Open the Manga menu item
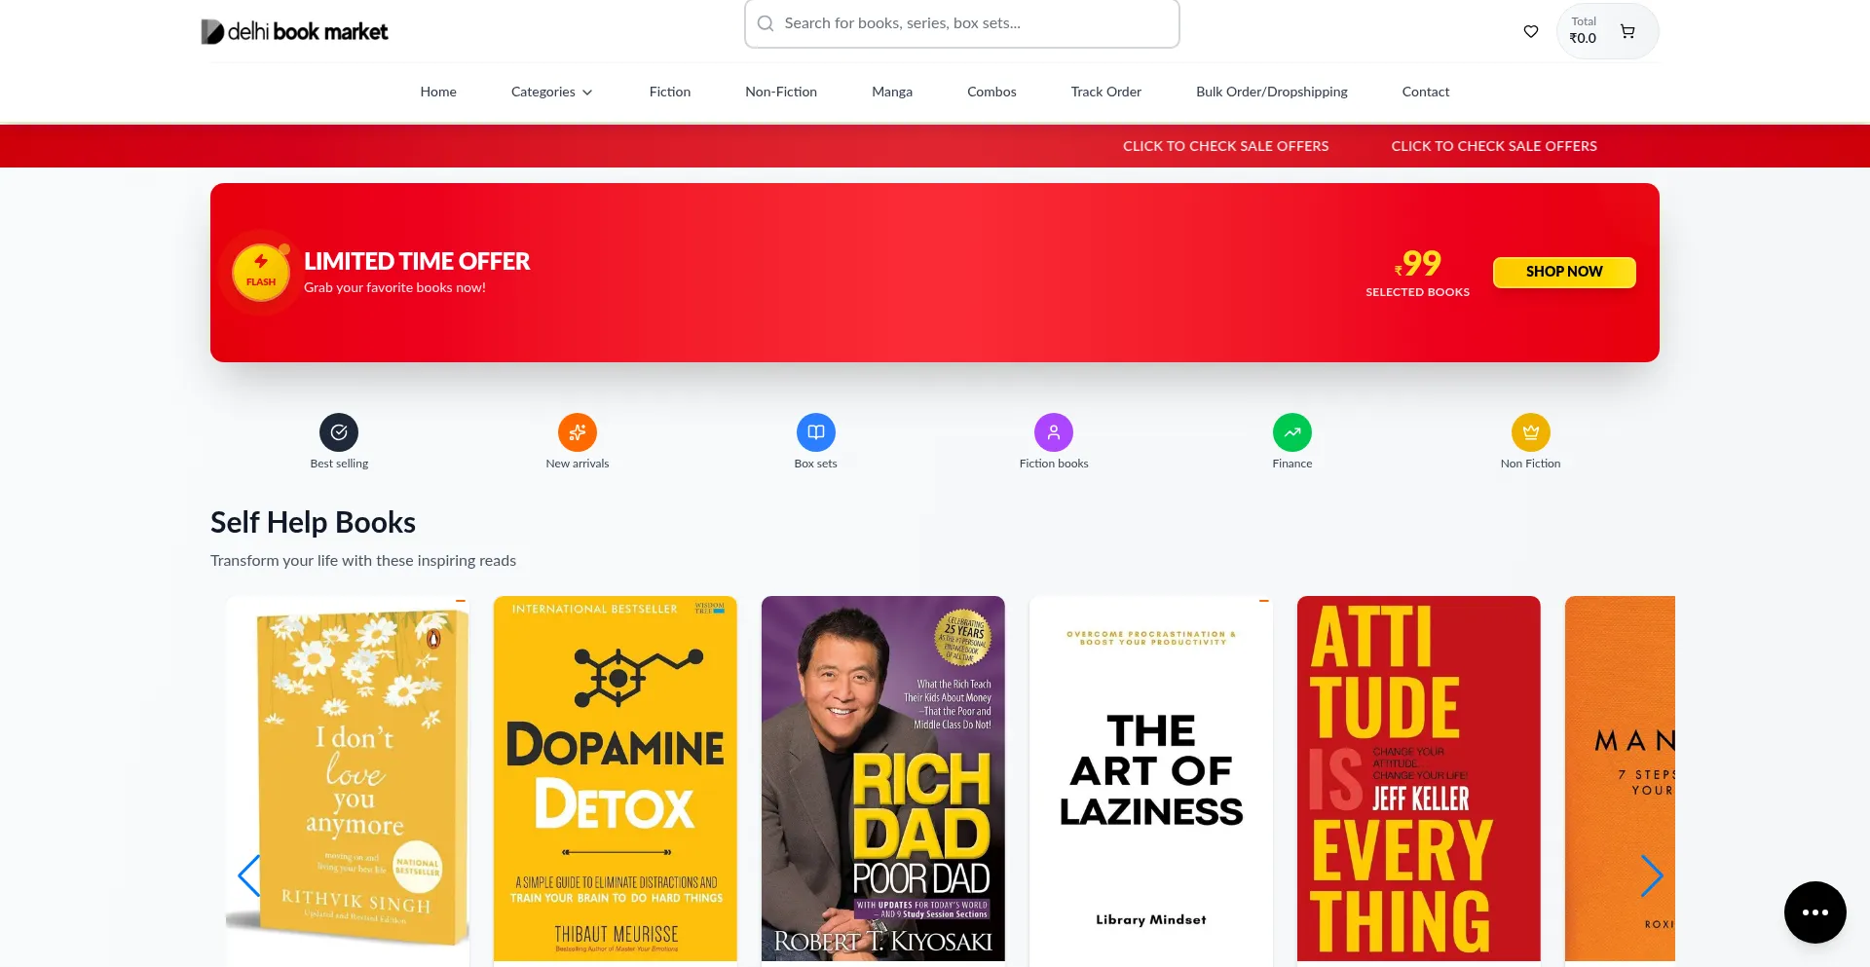 point(892,92)
